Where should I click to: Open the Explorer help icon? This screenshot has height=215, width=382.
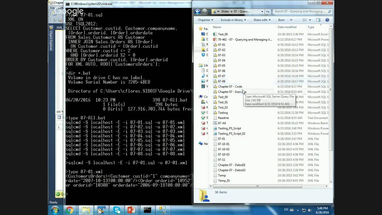[x=327, y=20]
